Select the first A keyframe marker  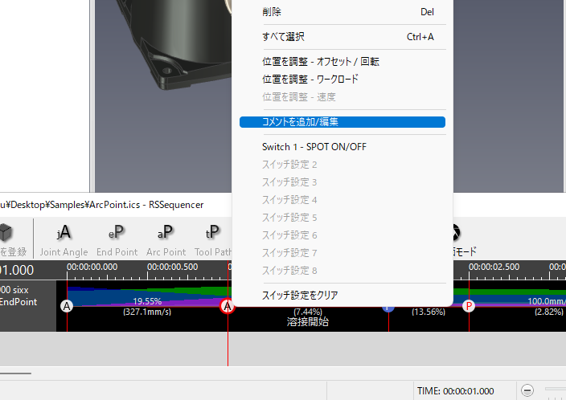pos(67,305)
